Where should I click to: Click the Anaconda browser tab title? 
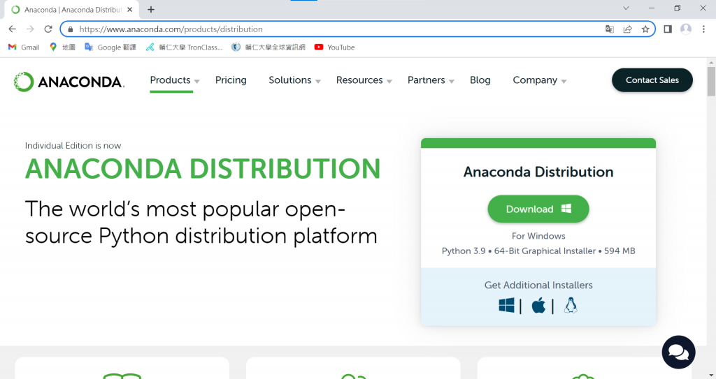[x=73, y=10]
